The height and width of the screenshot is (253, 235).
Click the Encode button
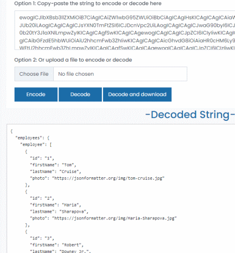pyautogui.click(x=36, y=95)
